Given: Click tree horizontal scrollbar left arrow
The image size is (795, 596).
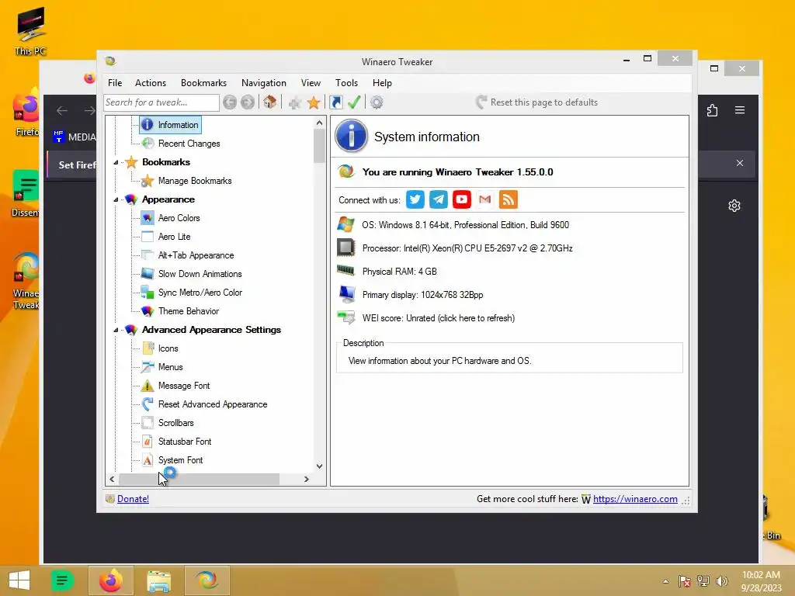Looking at the screenshot, I should 112,479.
